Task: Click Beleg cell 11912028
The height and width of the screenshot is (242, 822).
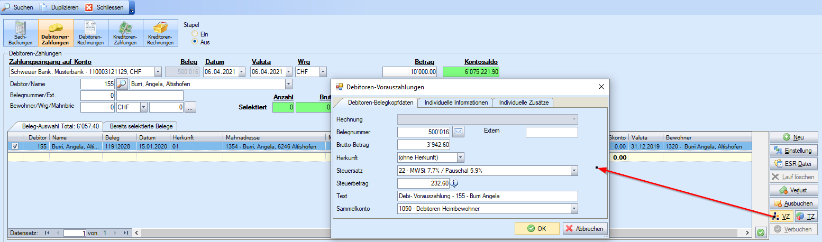Action: coord(120,146)
